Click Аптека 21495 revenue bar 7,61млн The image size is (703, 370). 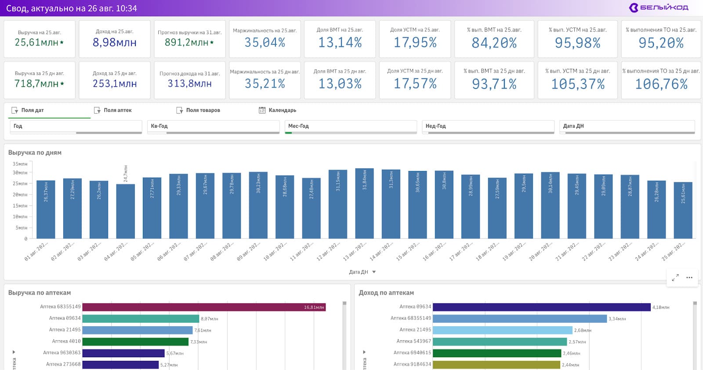138,330
